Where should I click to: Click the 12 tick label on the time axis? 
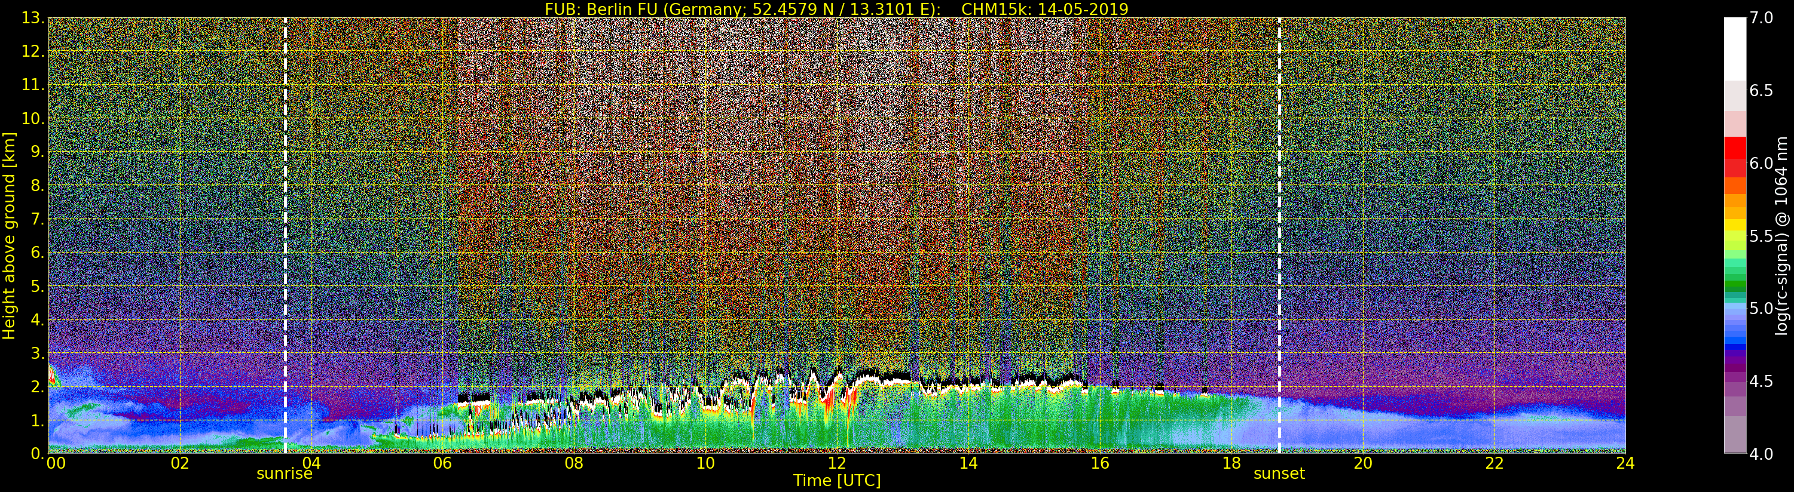click(836, 463)
